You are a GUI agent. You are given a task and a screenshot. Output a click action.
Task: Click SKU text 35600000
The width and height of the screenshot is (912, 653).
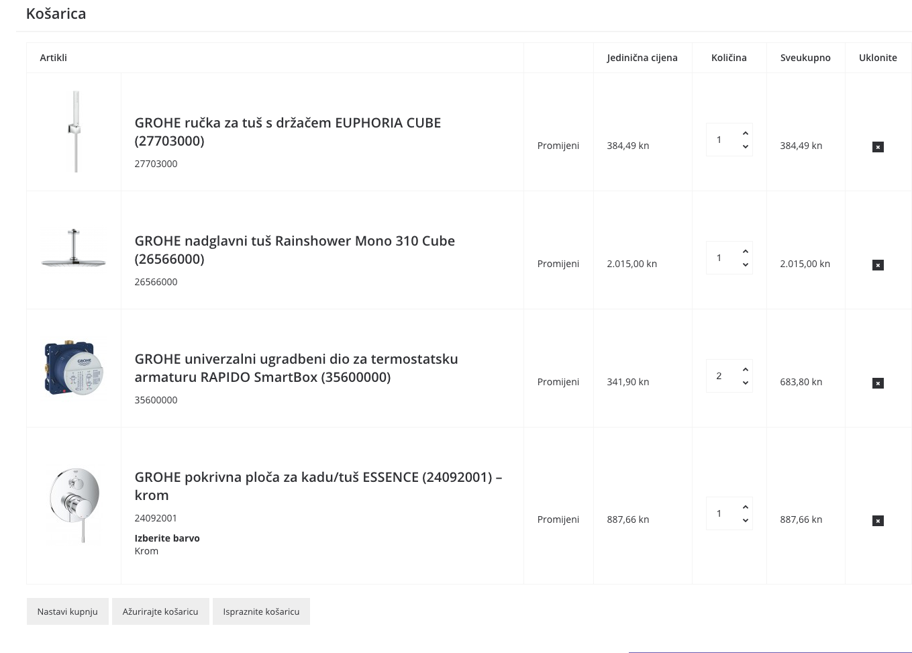[x=156, y=400]
